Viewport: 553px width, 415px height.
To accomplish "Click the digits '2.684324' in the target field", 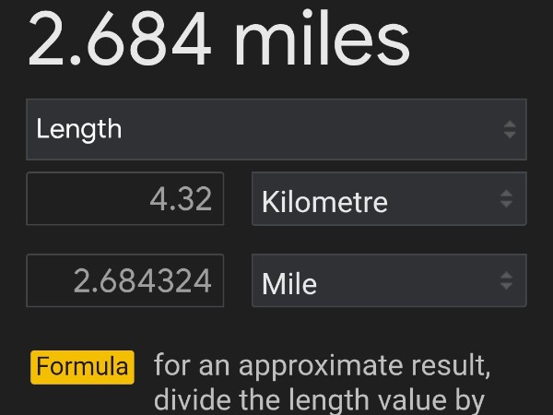I will [143, 281].
